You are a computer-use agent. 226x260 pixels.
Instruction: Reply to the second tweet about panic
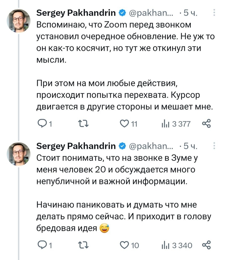[42, 245]
